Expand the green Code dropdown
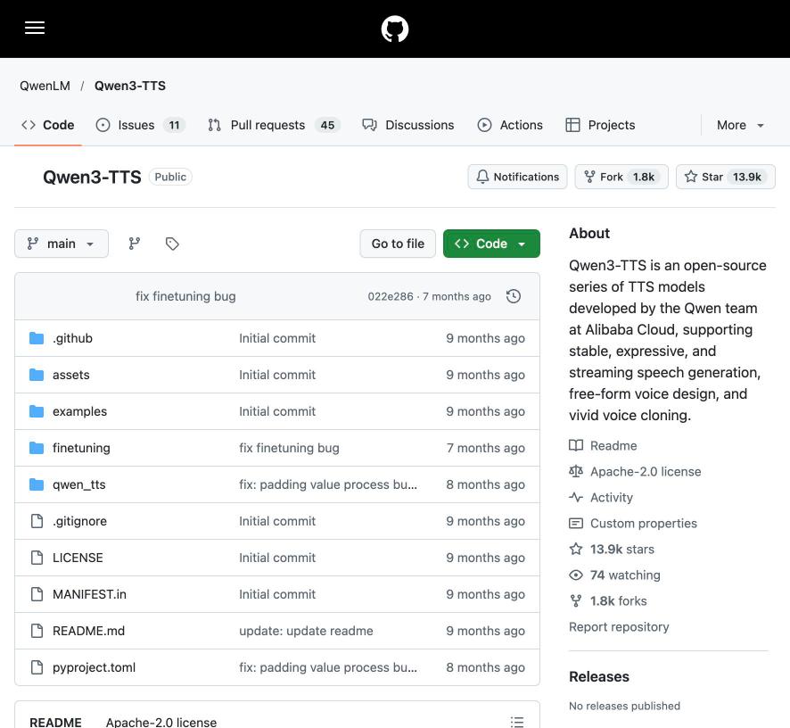This screenshot has width=790, height=728. click(x=491, y=244)
